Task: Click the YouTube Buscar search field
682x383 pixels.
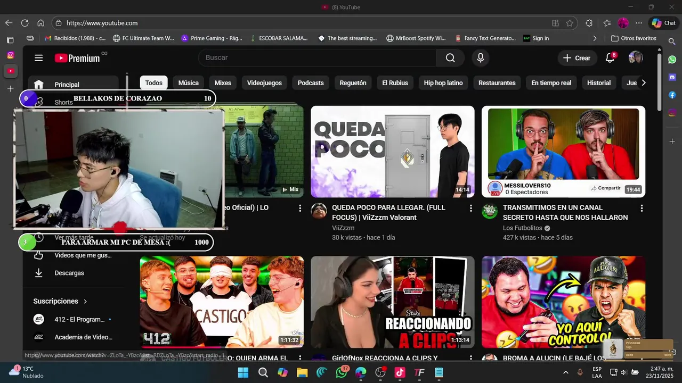Action: (318, 58)
